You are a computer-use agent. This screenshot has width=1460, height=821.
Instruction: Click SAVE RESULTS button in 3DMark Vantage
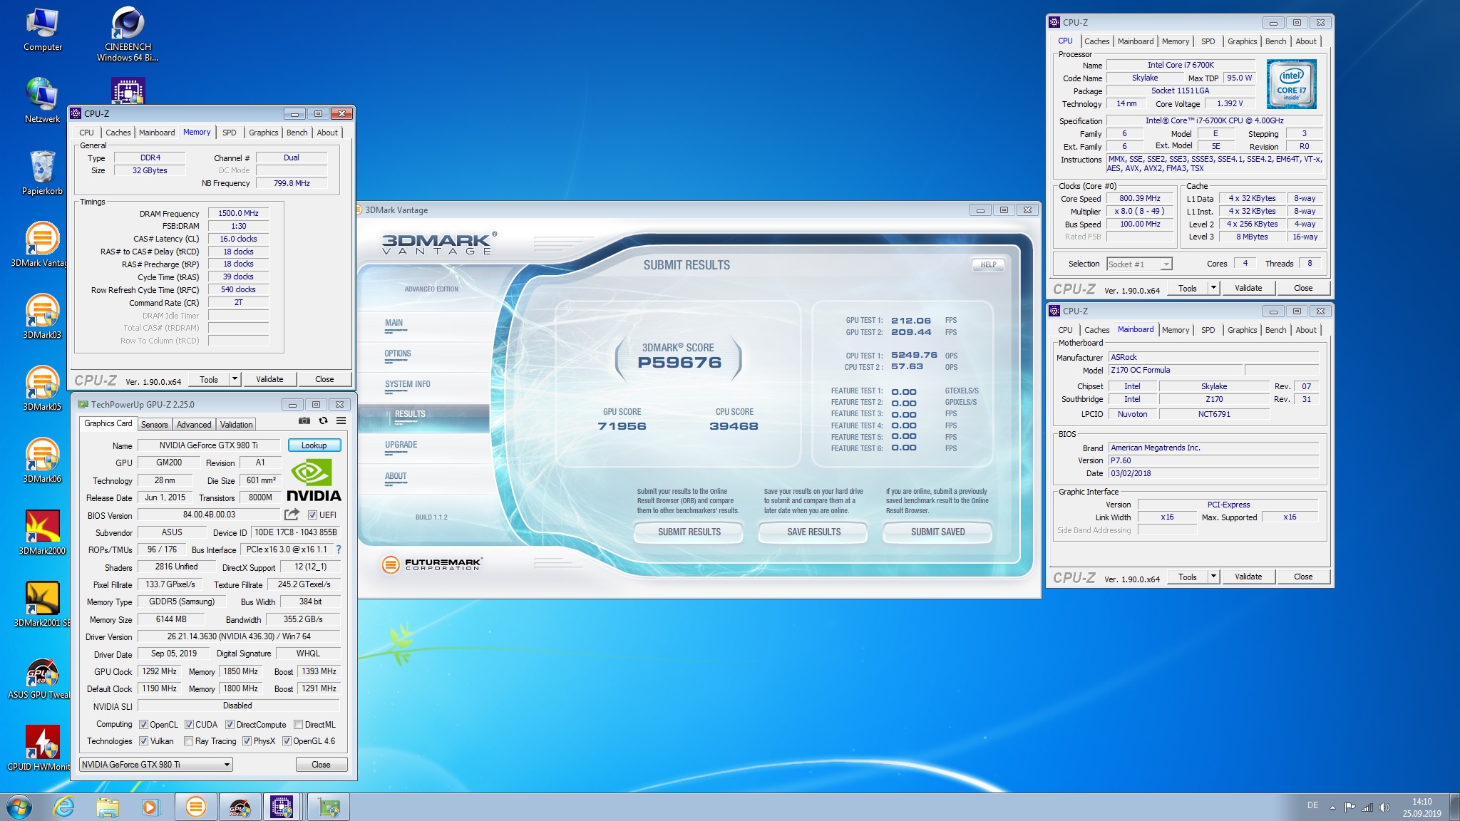point(813,532)
